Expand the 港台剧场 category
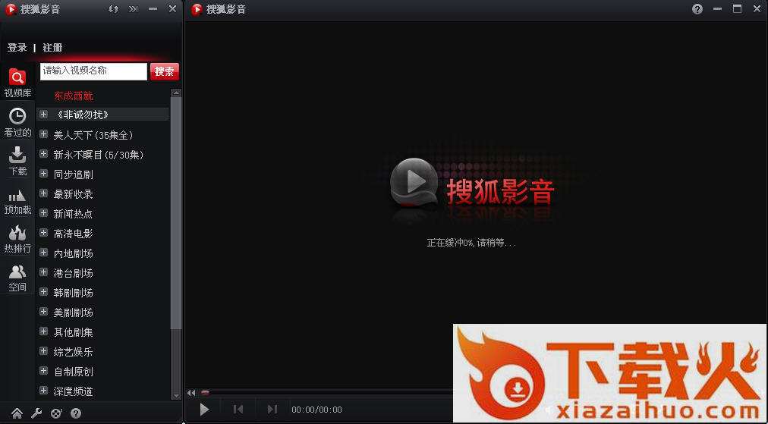The image size is (768, 424). click(x=43, y=272)
